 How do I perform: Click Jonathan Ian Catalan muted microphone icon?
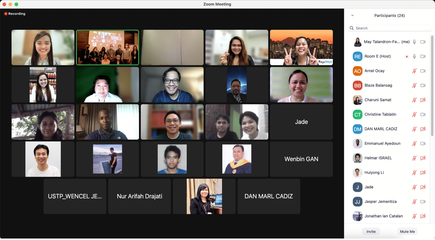pos(414,216)
